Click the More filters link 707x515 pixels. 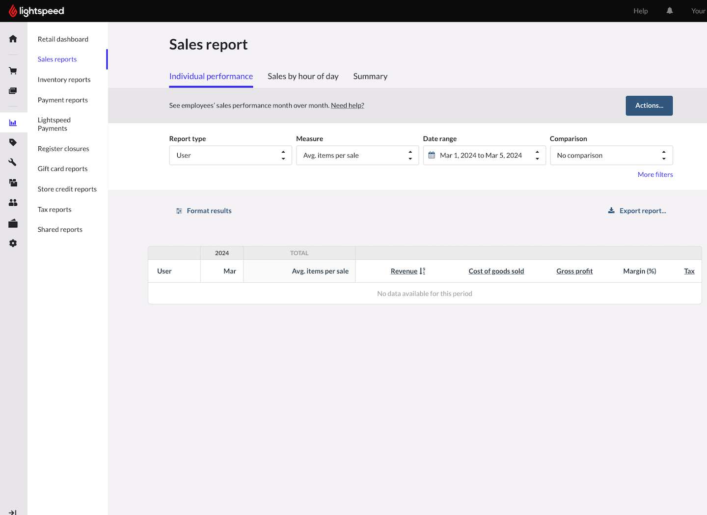coord(655,174)
